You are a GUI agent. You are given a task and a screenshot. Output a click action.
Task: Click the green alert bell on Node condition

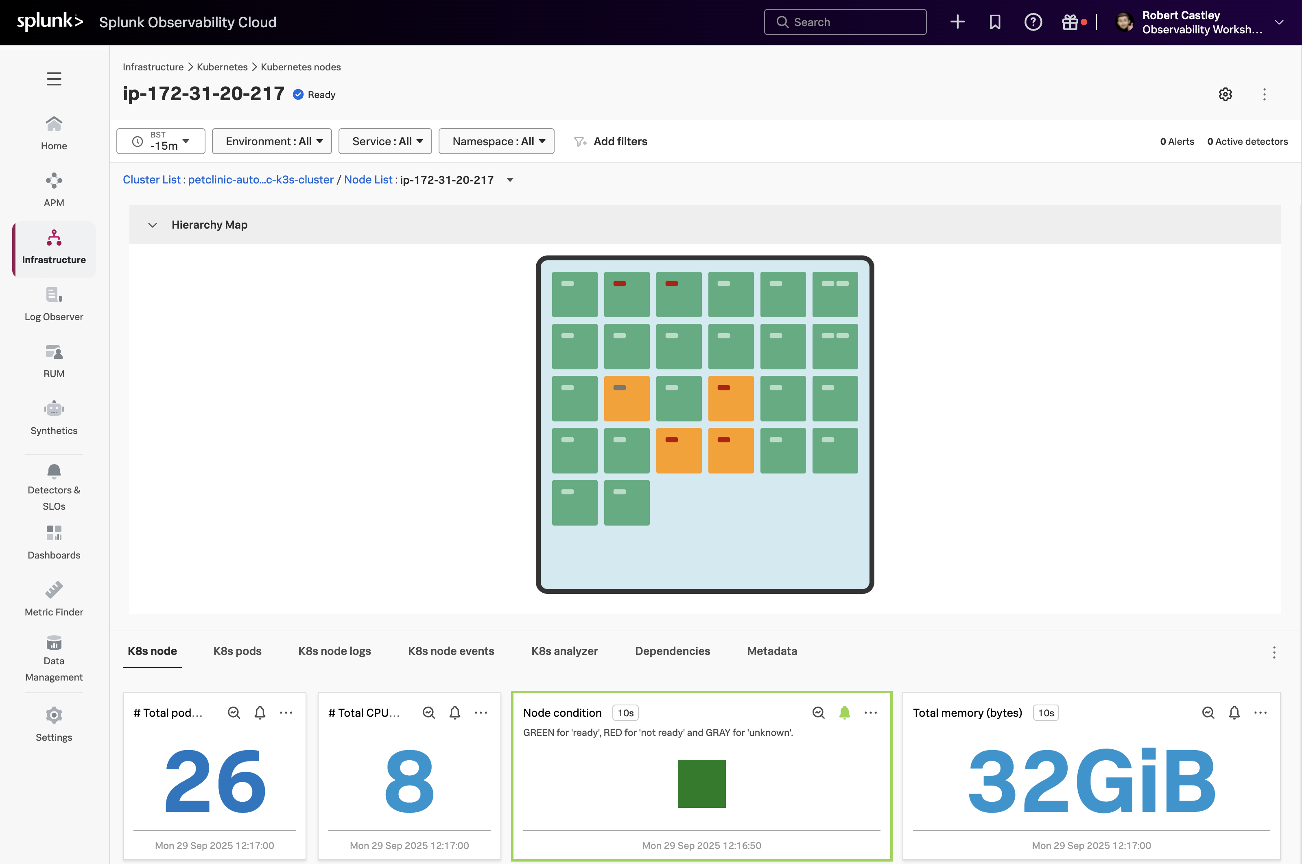point(844,712)
